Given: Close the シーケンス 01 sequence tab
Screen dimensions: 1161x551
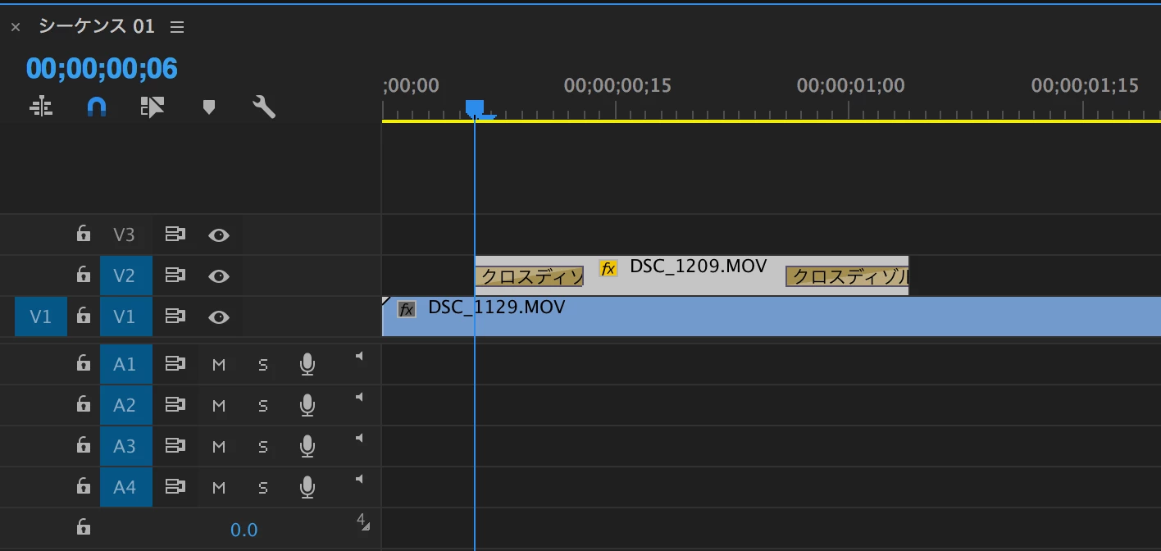Looking at the screenshot, I should coord(16,27).
